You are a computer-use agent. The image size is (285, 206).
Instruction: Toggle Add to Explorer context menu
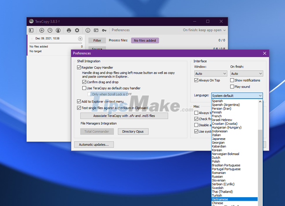79,101
